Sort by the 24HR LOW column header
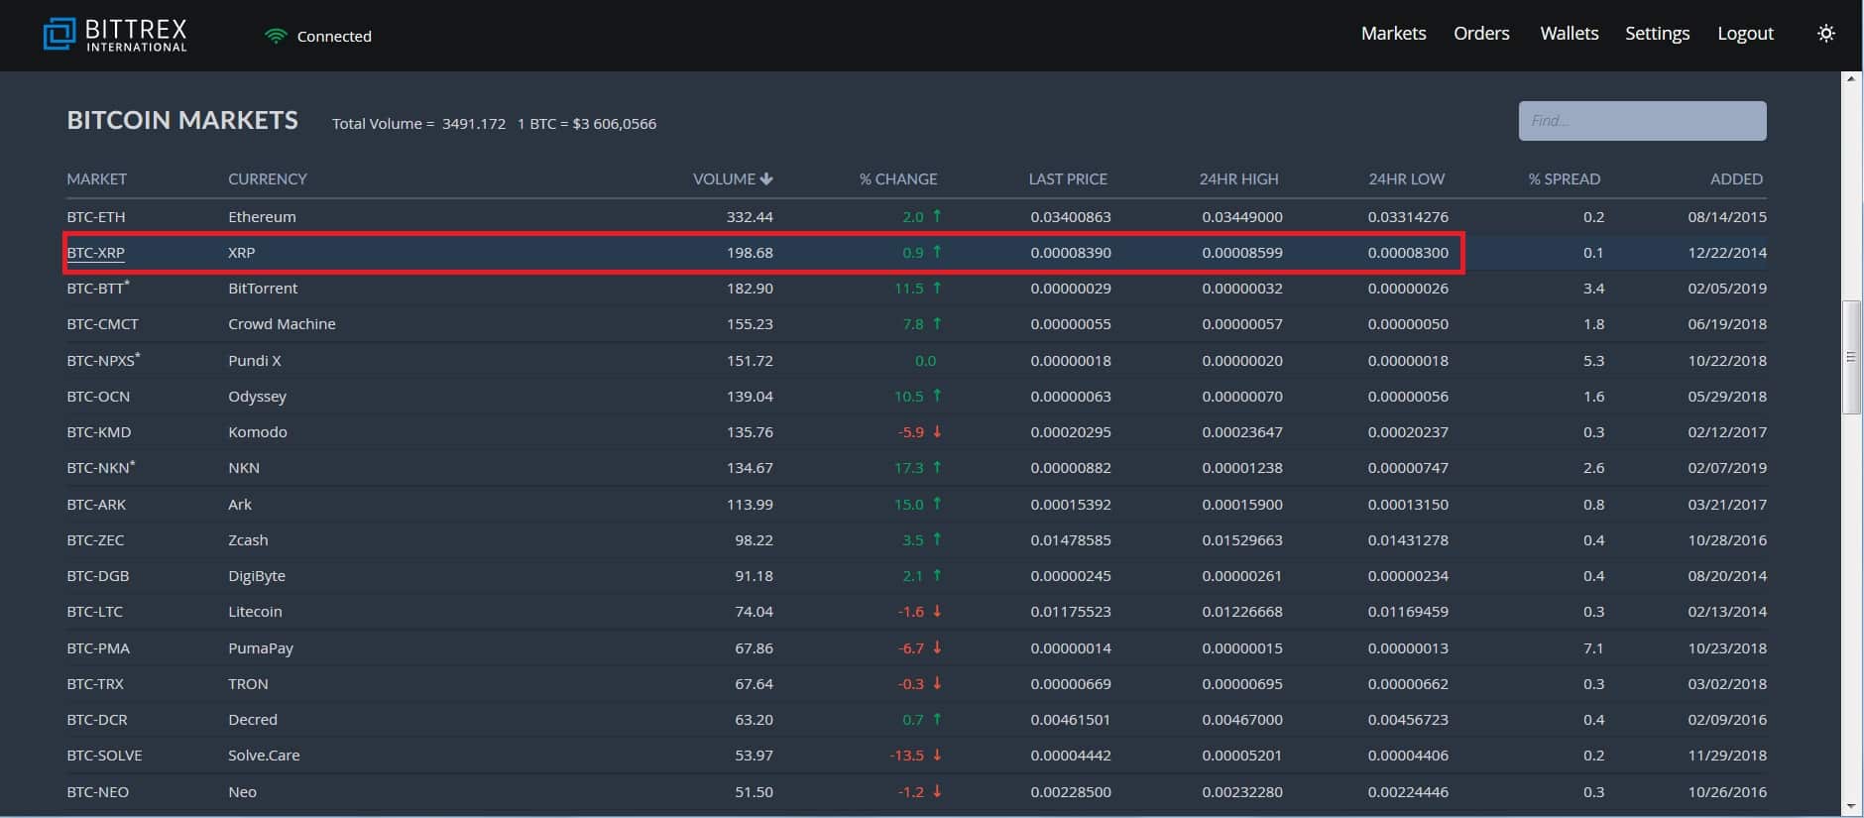This screenshot has height=818, width=1864. (1406, 179)
